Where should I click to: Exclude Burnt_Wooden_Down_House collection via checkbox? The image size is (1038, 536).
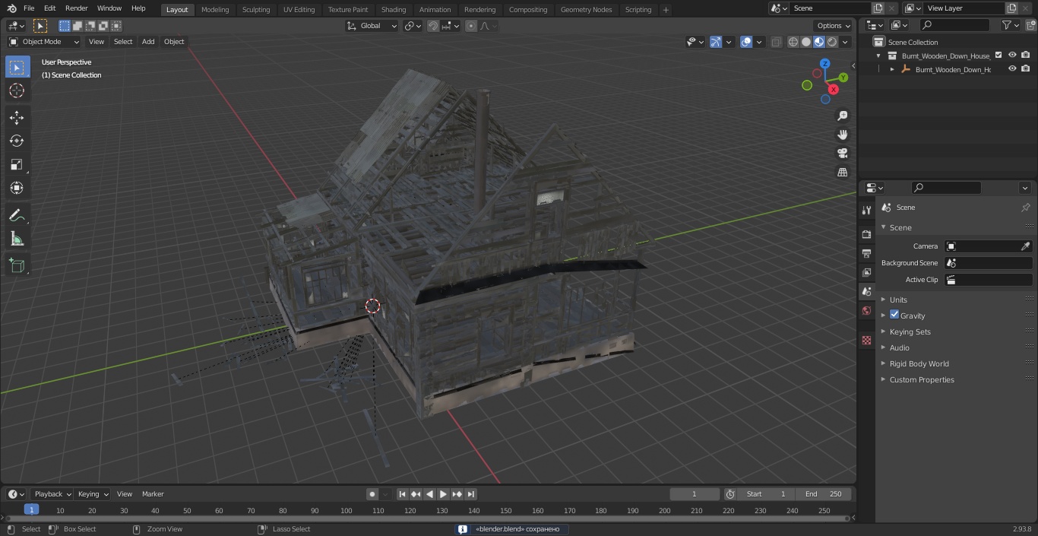click(998, 56)
